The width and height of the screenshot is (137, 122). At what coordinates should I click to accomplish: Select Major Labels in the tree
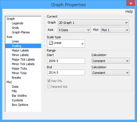pos(20,50)
